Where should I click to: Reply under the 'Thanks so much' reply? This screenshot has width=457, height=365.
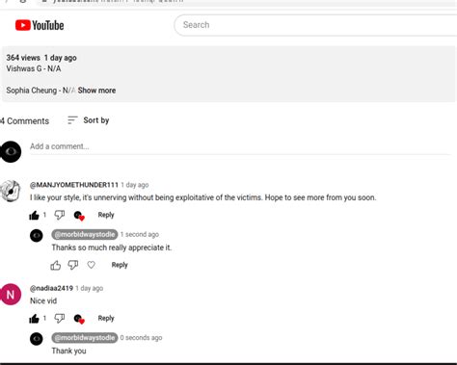tap(120, 265)
